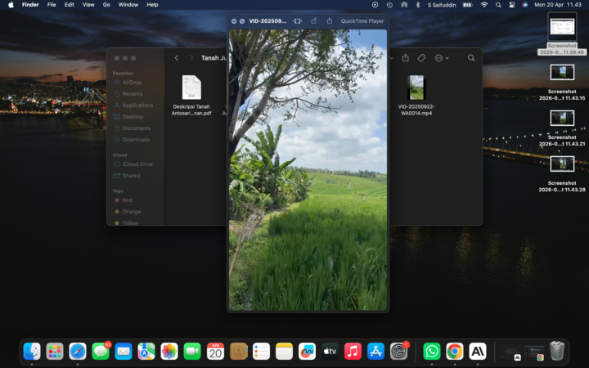The image size is (589, 368).
Task: Select the Deskripsi Tanah PDF file
Action: (191, 88)
